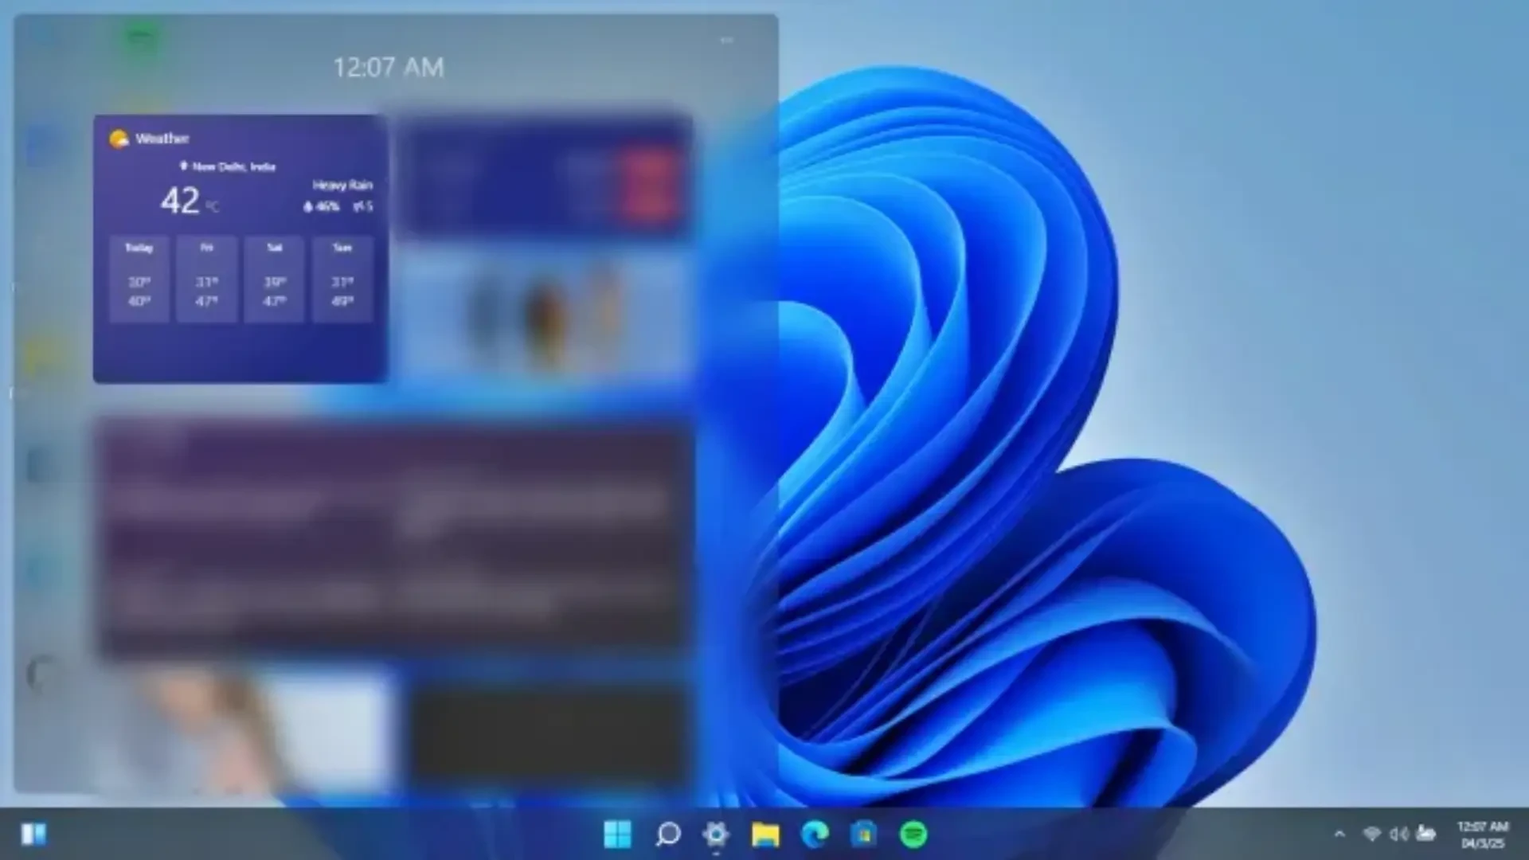Click the humidity droplet percentage
1529x860 pixels.
point(321,206)
